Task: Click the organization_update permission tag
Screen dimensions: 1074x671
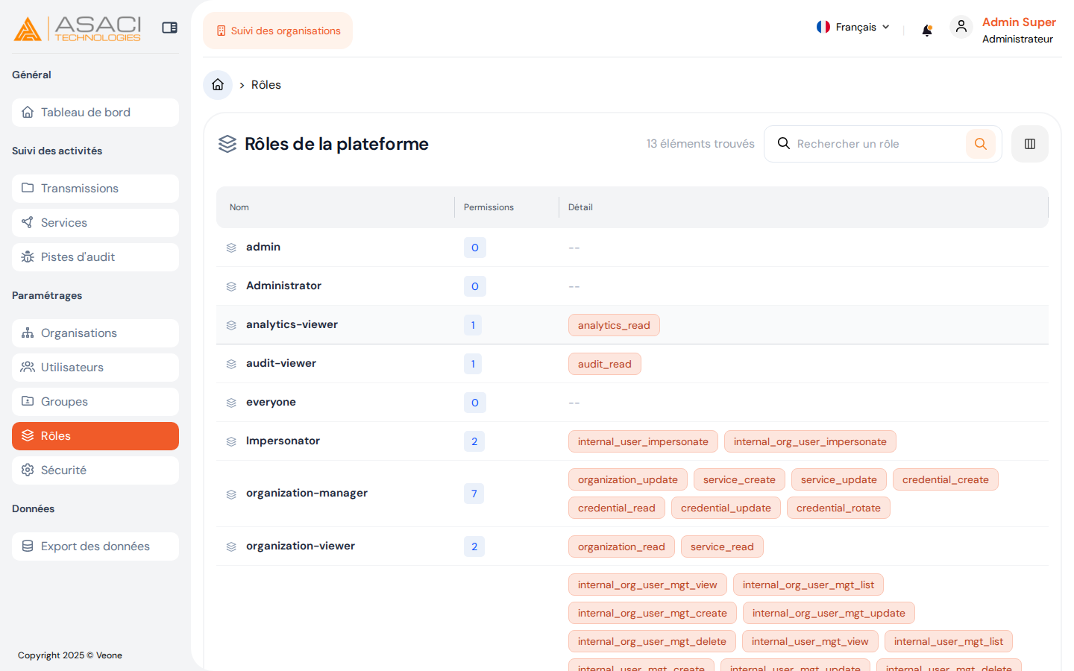Action: [628, 479]
